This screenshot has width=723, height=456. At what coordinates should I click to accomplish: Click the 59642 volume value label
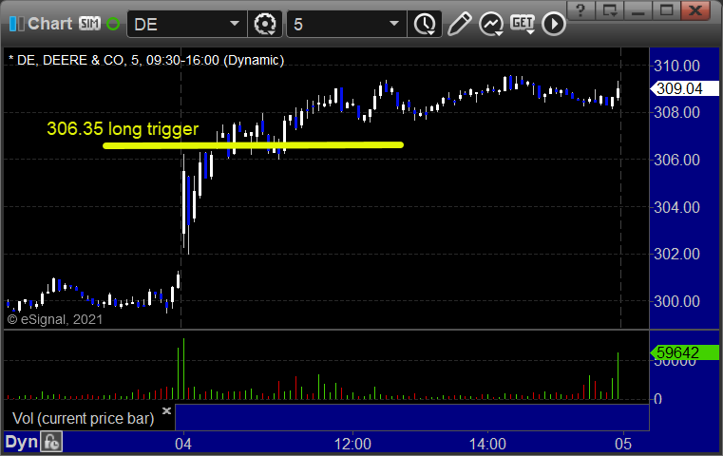click(x=684, y=352)
